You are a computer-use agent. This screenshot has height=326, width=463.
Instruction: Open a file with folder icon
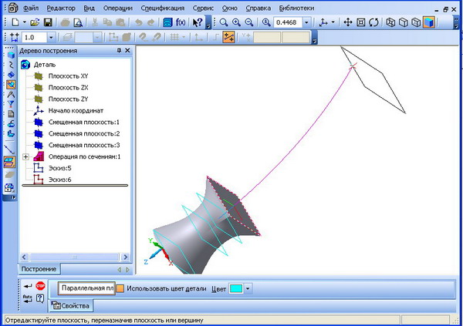pyautogui.click(x=35, y=22)
